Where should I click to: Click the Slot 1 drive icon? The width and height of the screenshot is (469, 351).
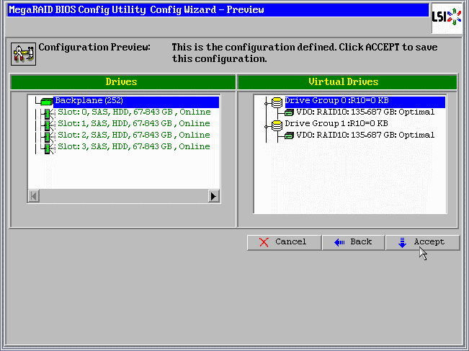48,125
